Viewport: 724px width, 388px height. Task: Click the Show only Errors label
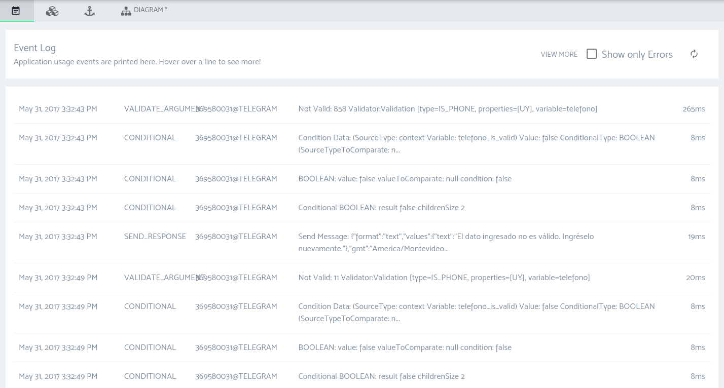(637, 55)
